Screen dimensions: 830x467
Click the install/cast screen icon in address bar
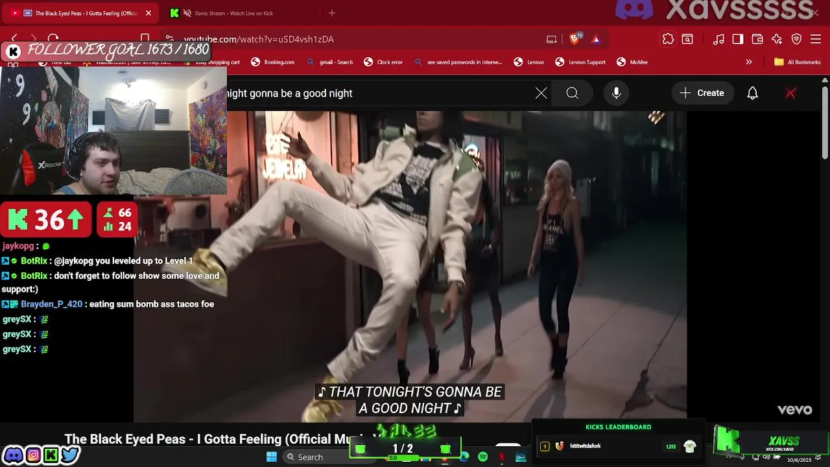point(551,39)
